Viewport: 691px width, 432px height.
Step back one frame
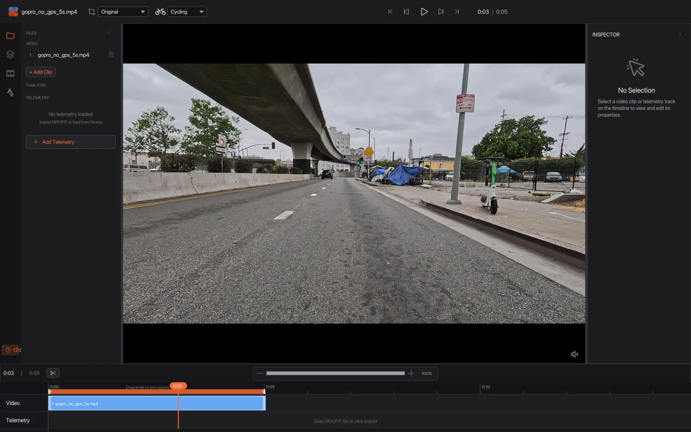click(406, 12)
